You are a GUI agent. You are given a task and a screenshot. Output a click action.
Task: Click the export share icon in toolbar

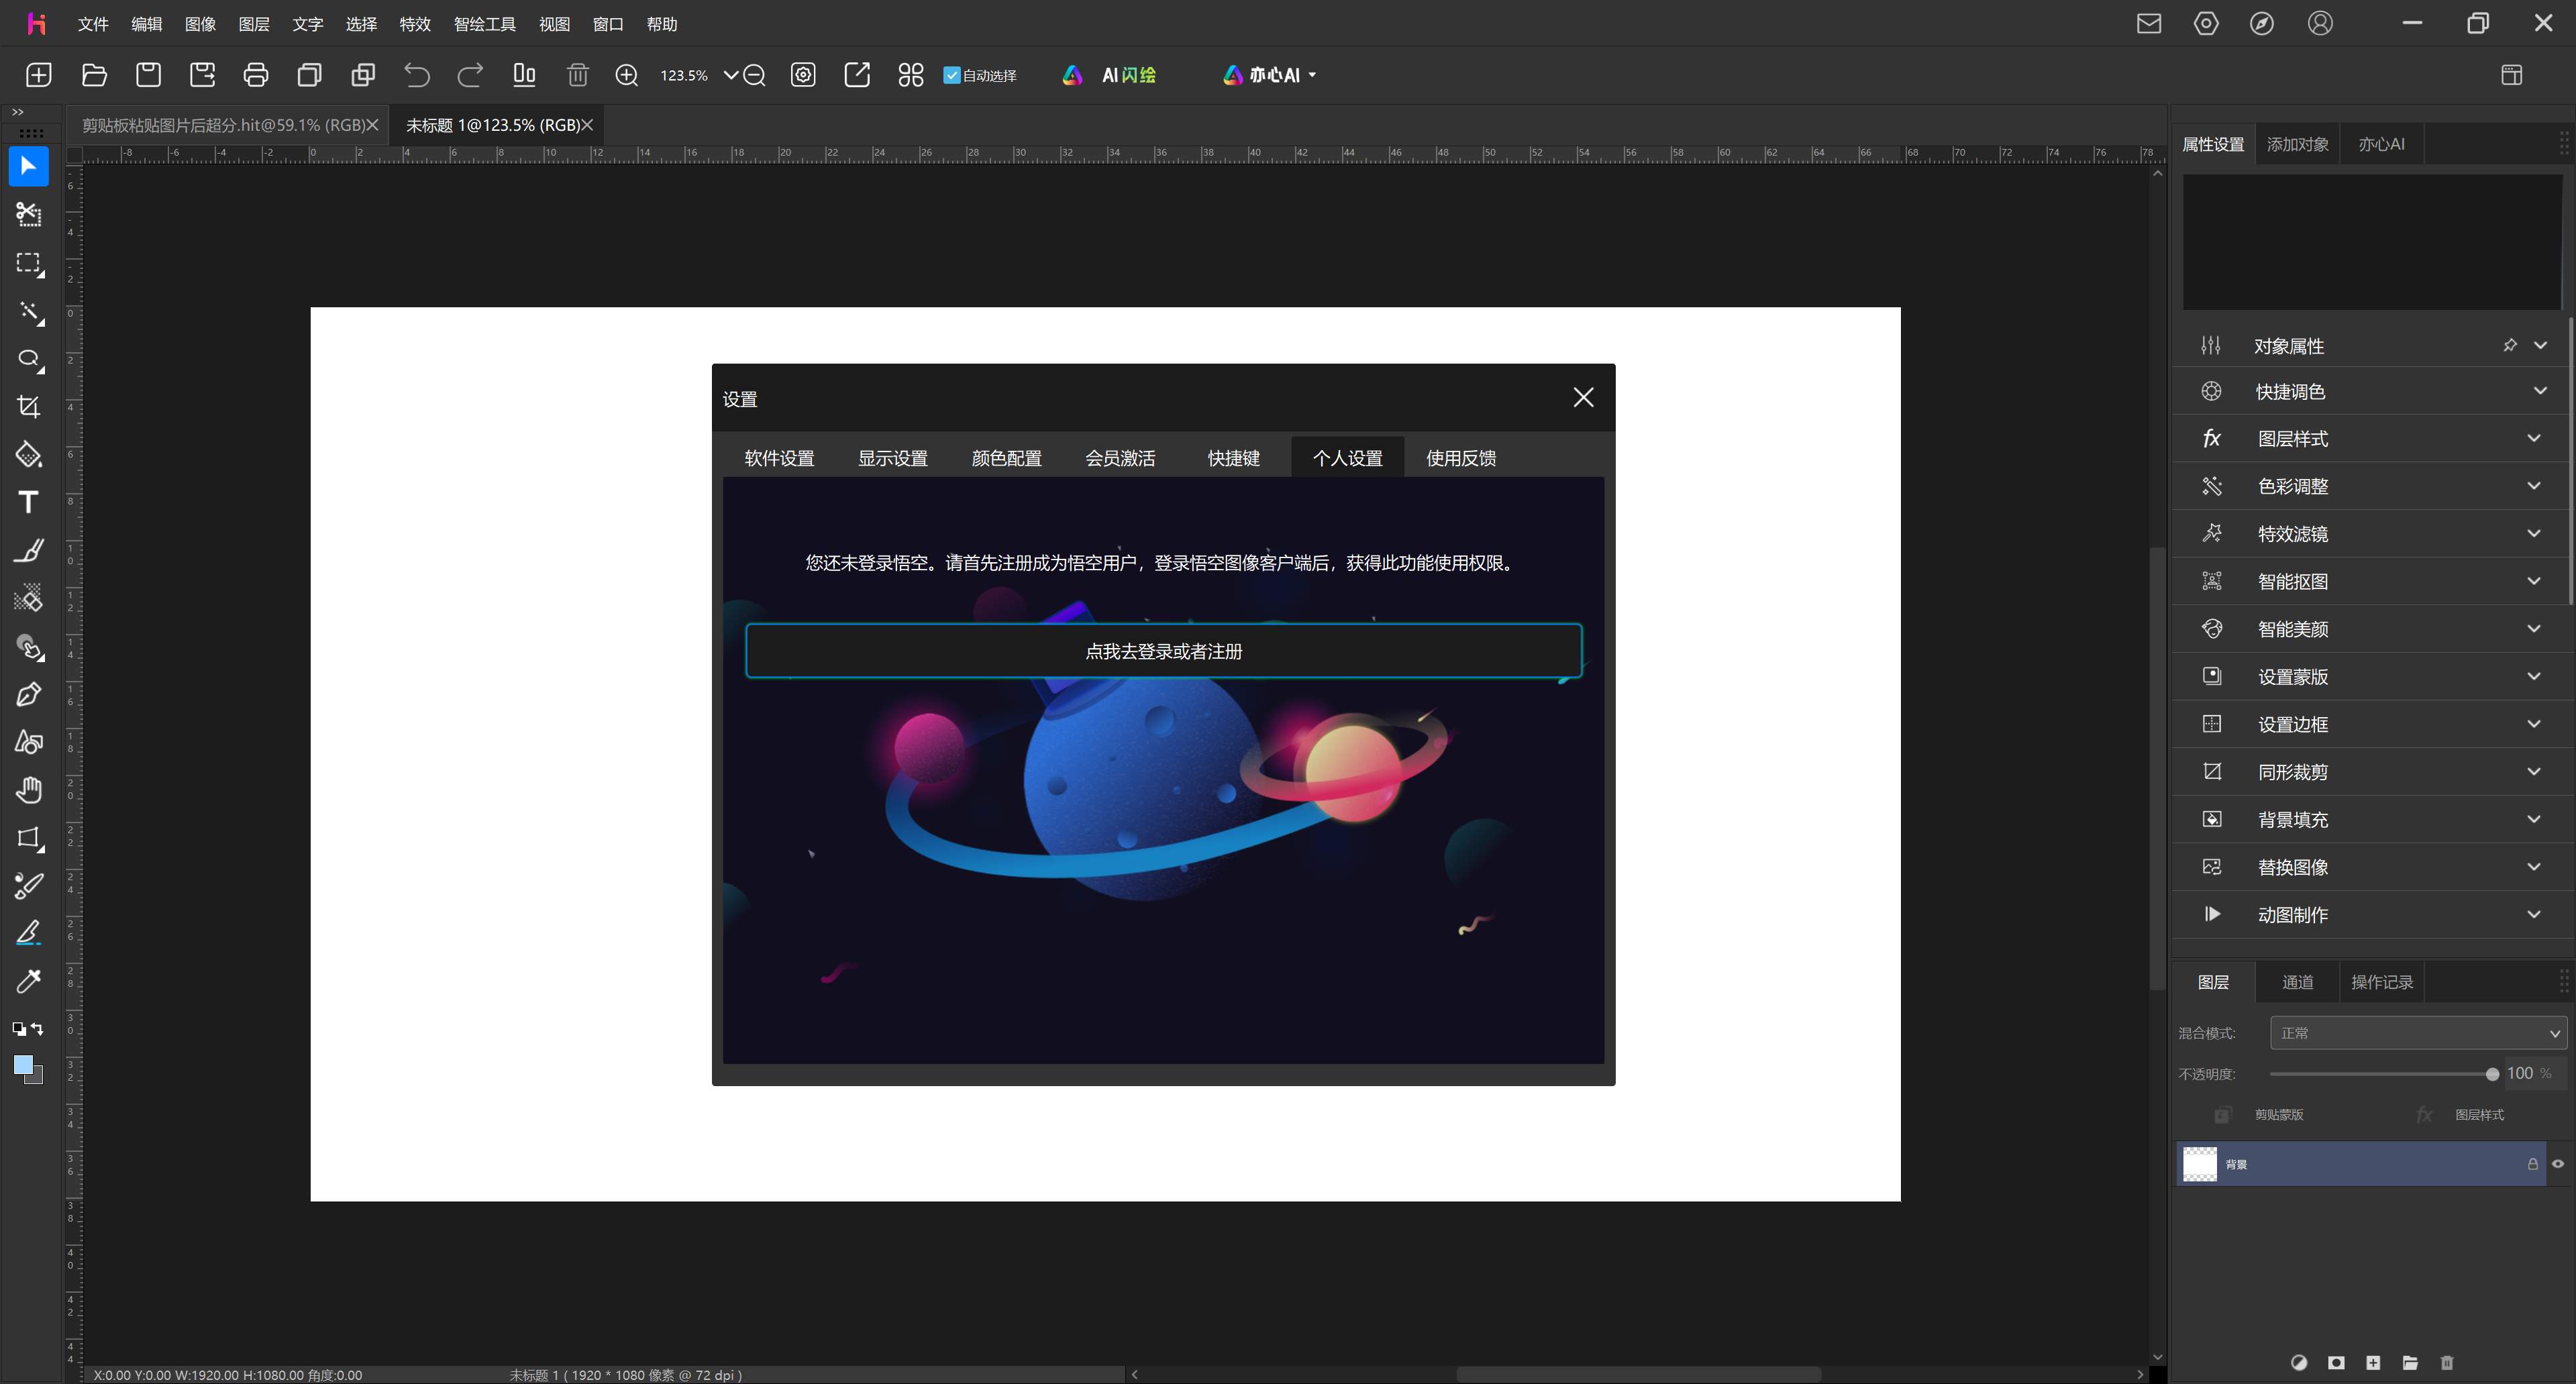(857, 75)
